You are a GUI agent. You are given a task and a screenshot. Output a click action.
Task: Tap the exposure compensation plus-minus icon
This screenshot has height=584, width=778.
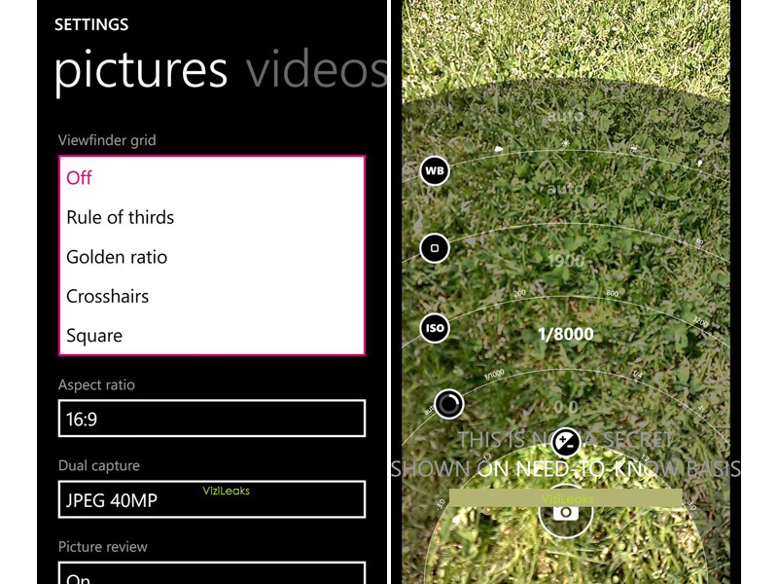[566, 442]
